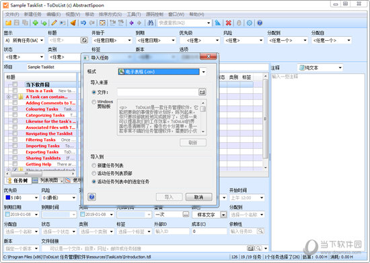Click the green plus new task icon

point(36,23)
